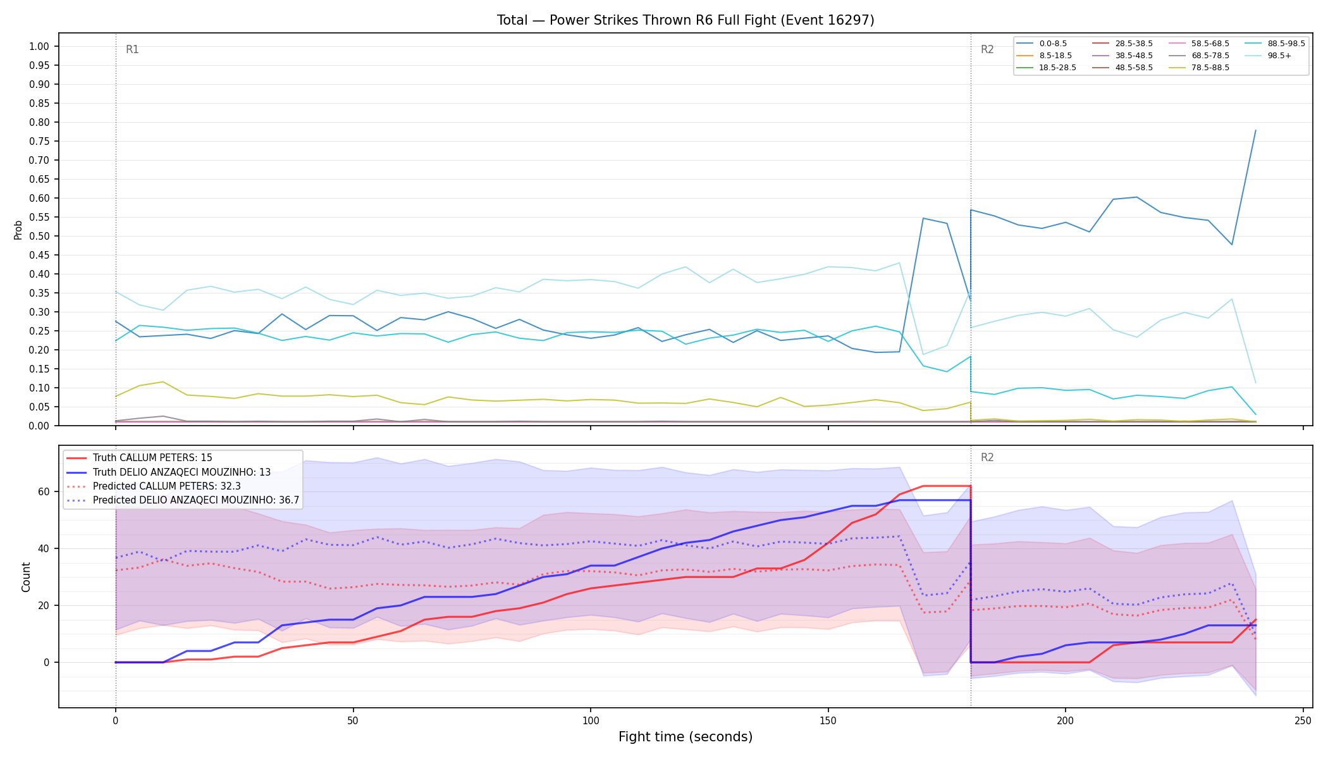Image resolution: width=1328 pixels, height=759 pixels.
Task: Click the R2 round label in bottom chart
Action: coord(987,457)
